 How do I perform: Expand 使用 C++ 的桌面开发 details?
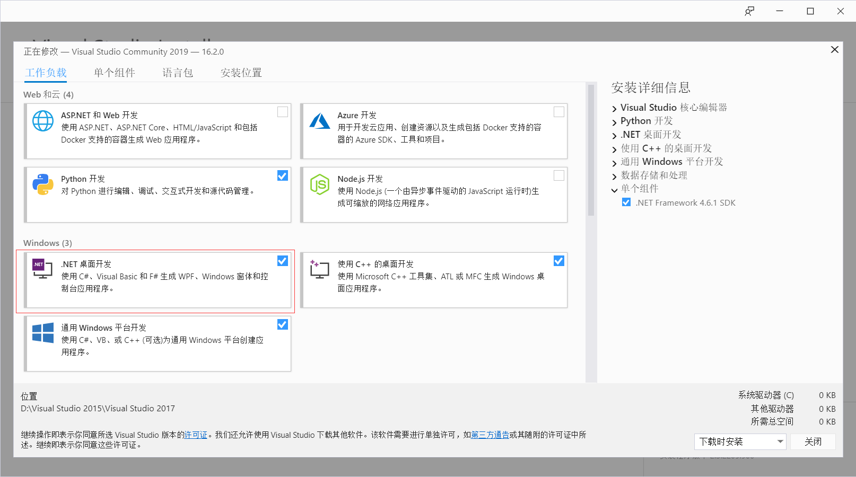point(615,149)
